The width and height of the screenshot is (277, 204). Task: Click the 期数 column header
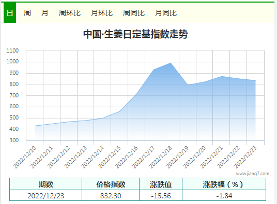point(46,184)
